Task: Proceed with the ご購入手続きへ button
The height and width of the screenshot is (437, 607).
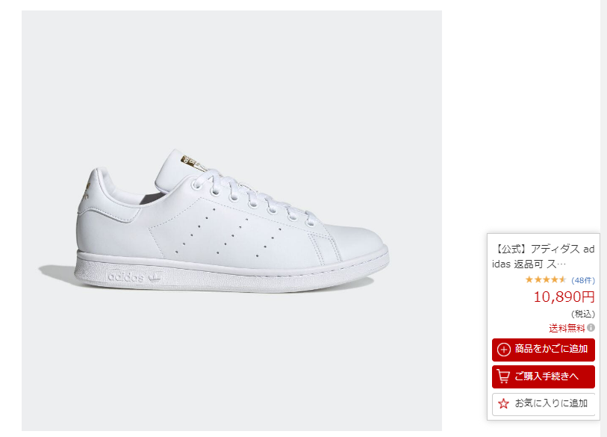Action: (544, 376)
